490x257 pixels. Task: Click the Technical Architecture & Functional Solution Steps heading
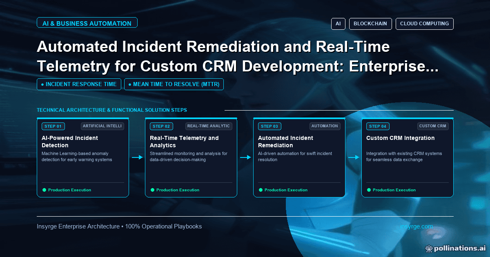[112, 110]
